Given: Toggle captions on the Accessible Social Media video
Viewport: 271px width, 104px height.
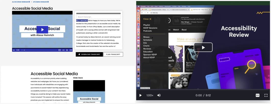Looking at the screenshot, I should pos(60,50).
